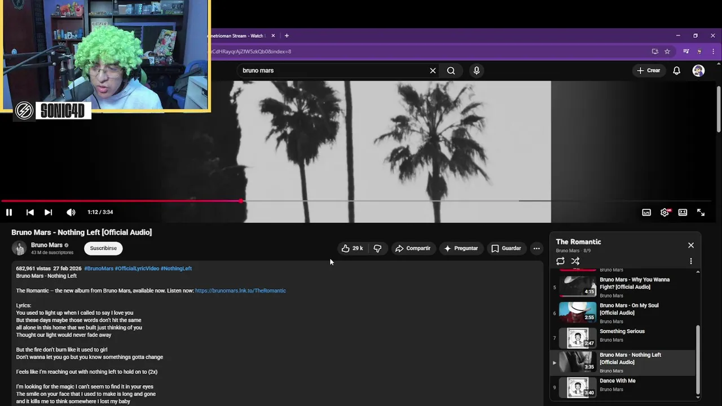Close The Romantic playlist panel

point(691,245)
